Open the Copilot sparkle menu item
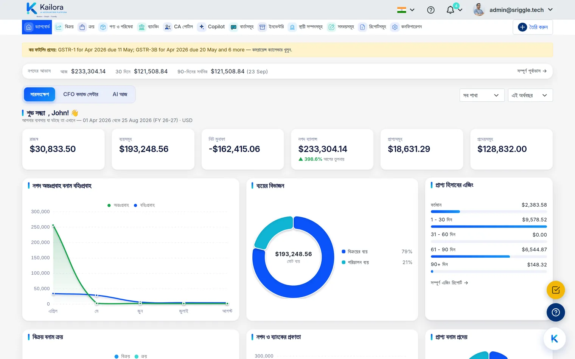 coord(211,27)
